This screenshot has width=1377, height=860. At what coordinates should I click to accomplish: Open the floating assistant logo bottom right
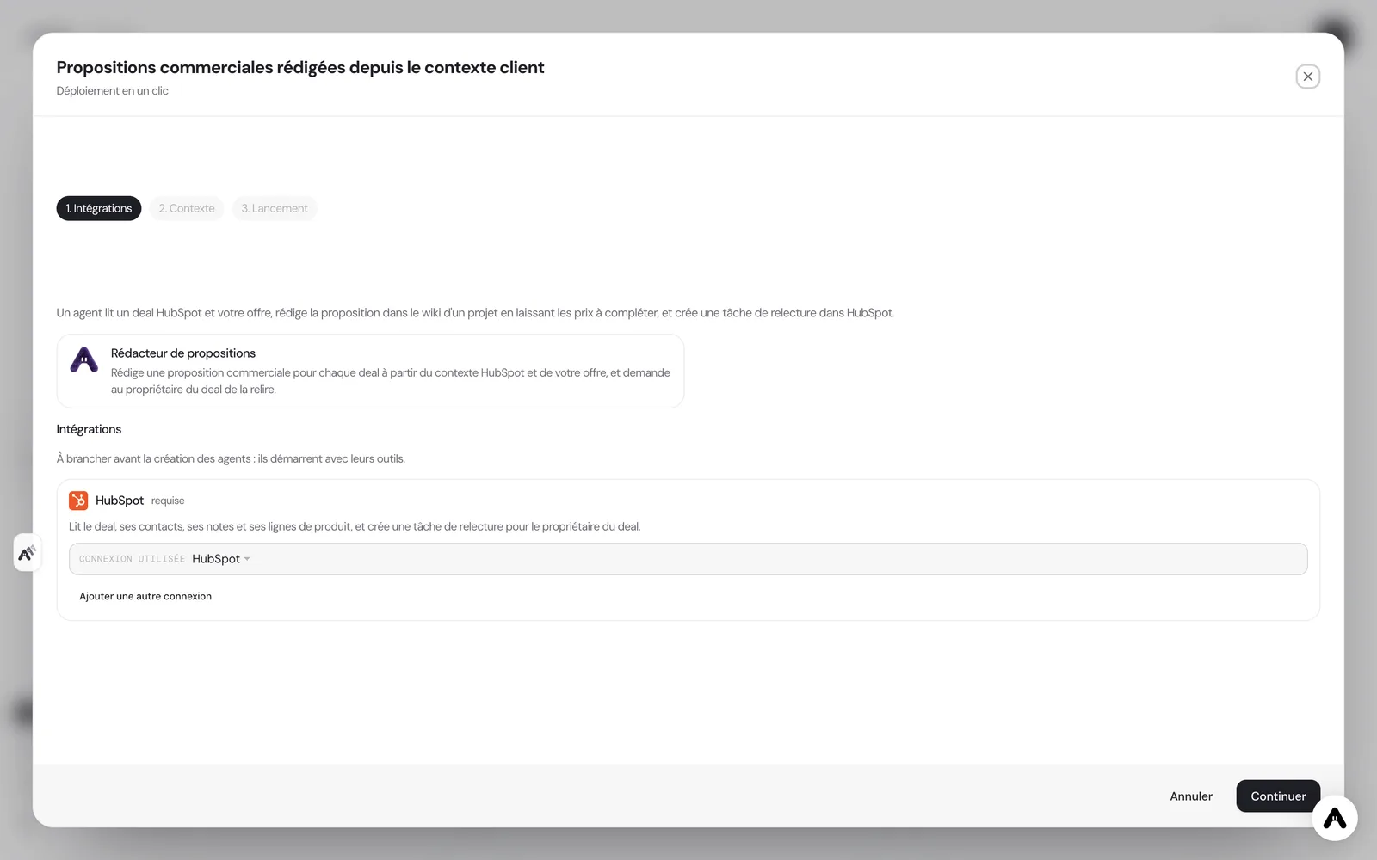point(1334,818)
